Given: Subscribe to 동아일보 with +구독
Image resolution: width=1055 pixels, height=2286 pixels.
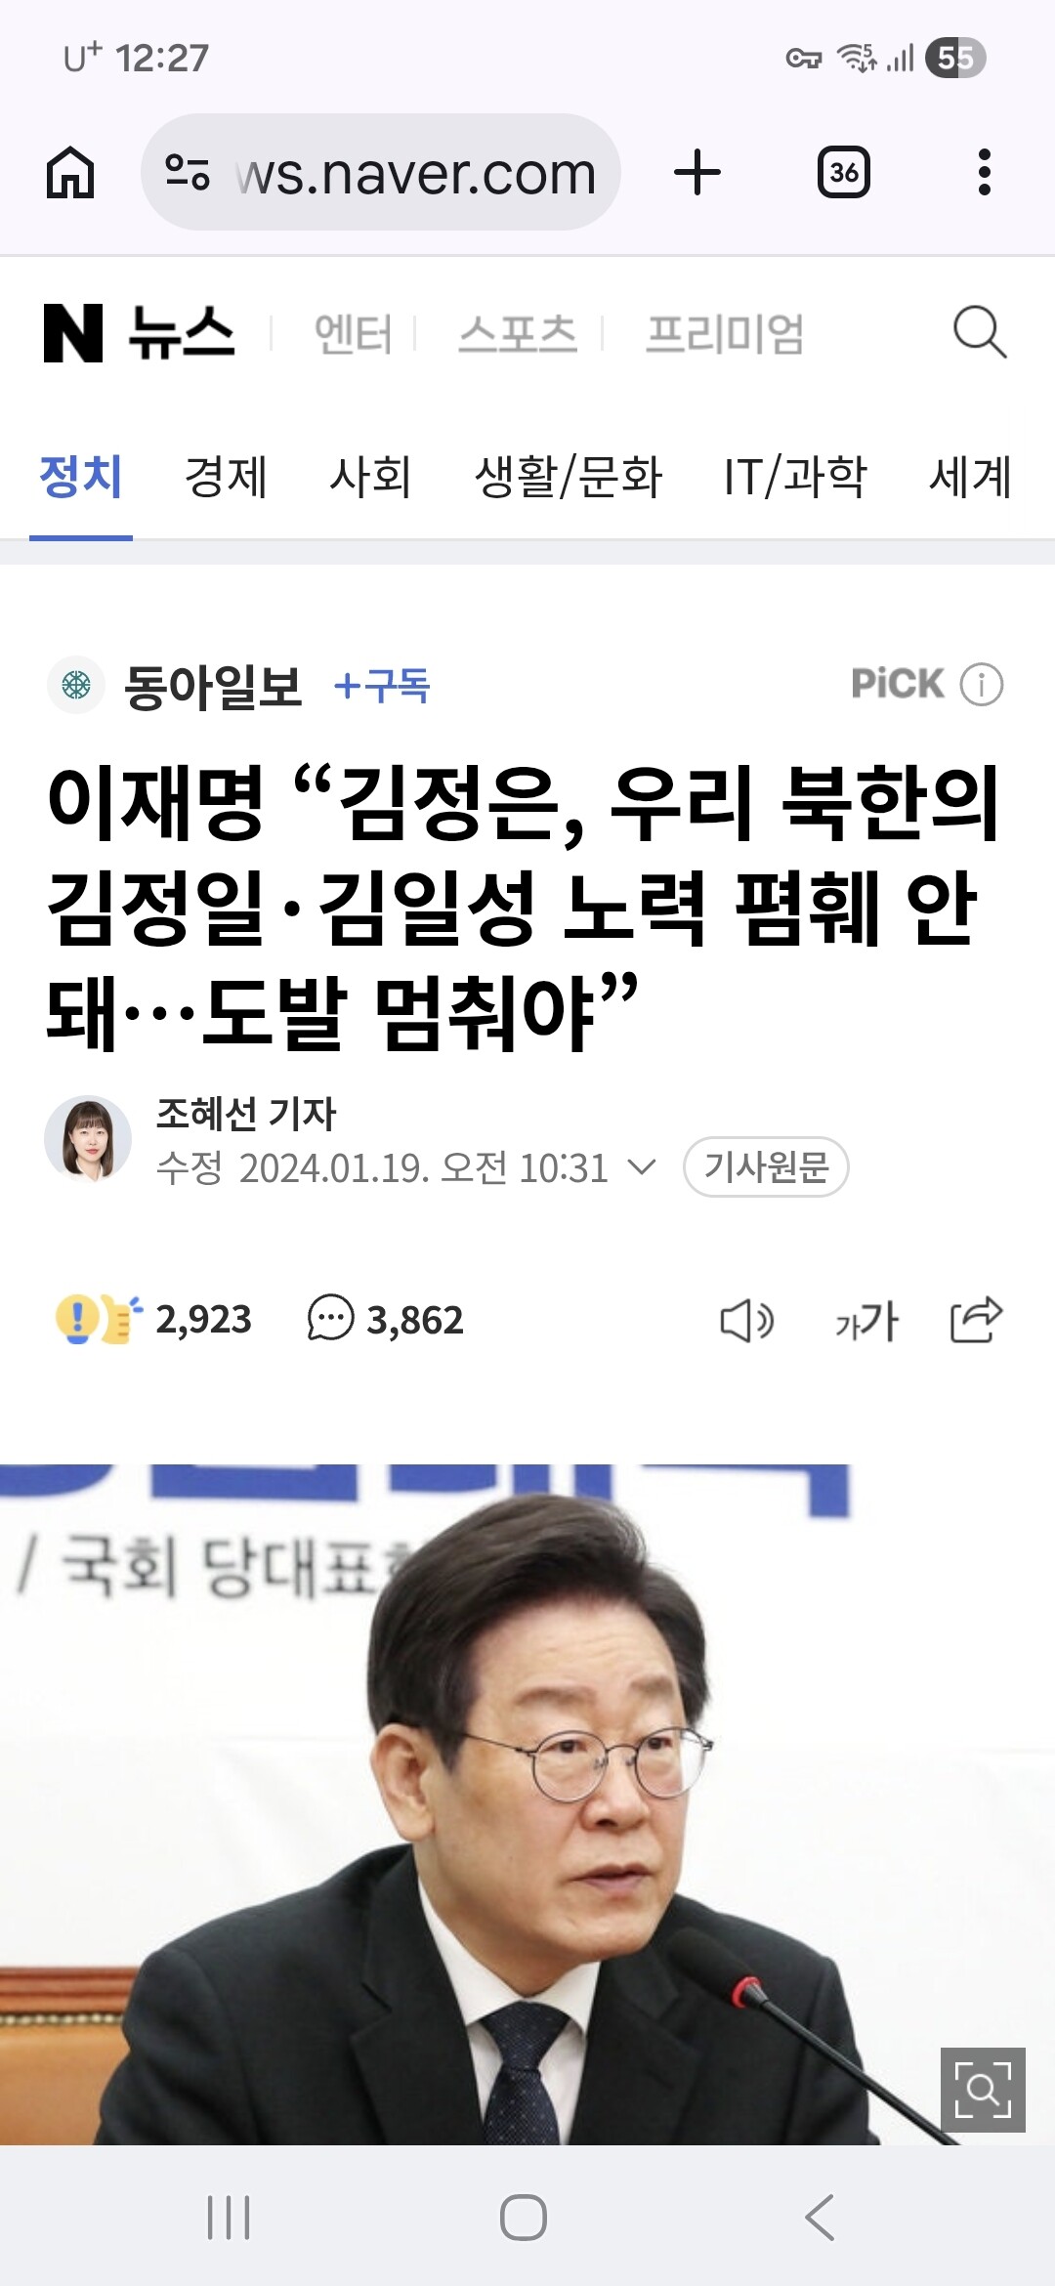Looking at the screenshot, I should (382, 686).
